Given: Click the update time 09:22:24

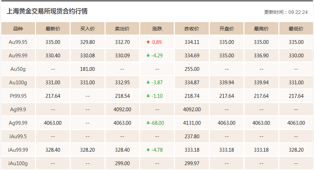Looking at the screenshot, I should coord(298,12).
